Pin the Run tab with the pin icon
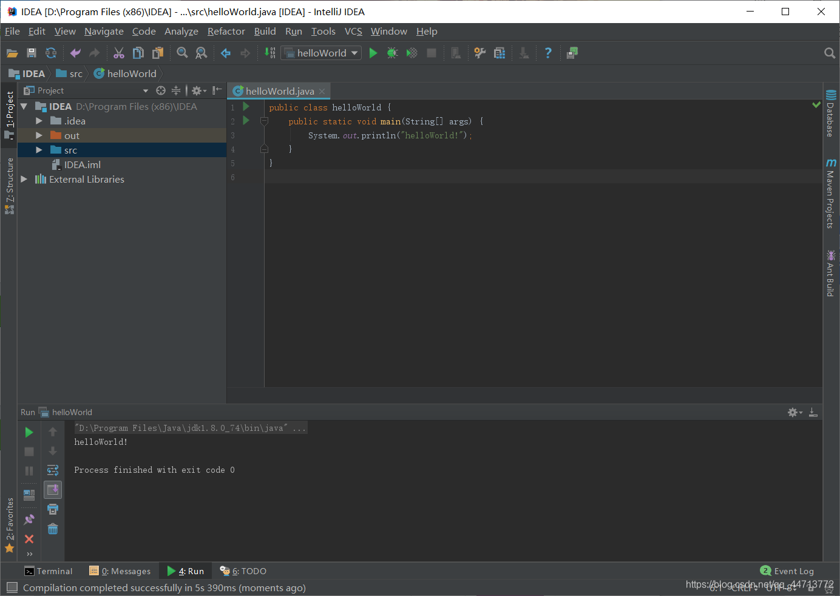Screen dimensions: 840x596 pyautogui.click(x=29, y=520)
